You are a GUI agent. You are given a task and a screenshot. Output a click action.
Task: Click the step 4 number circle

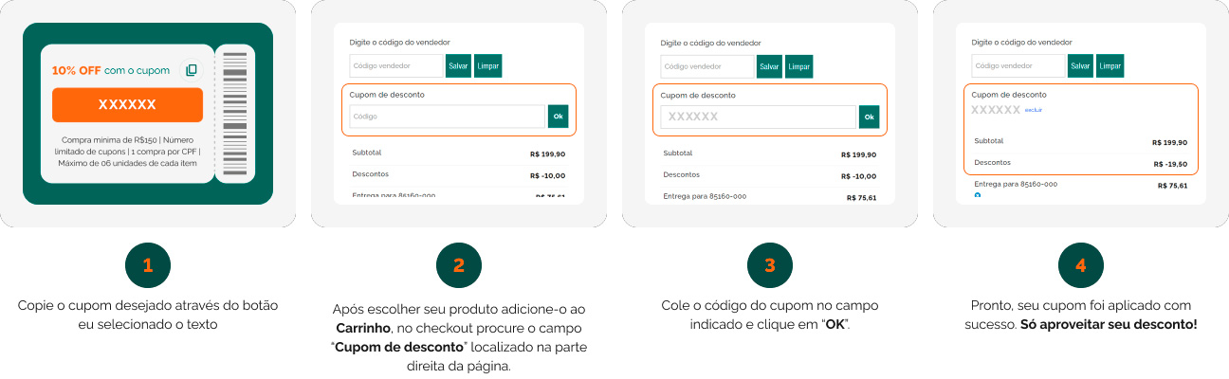pos(1081,265)
